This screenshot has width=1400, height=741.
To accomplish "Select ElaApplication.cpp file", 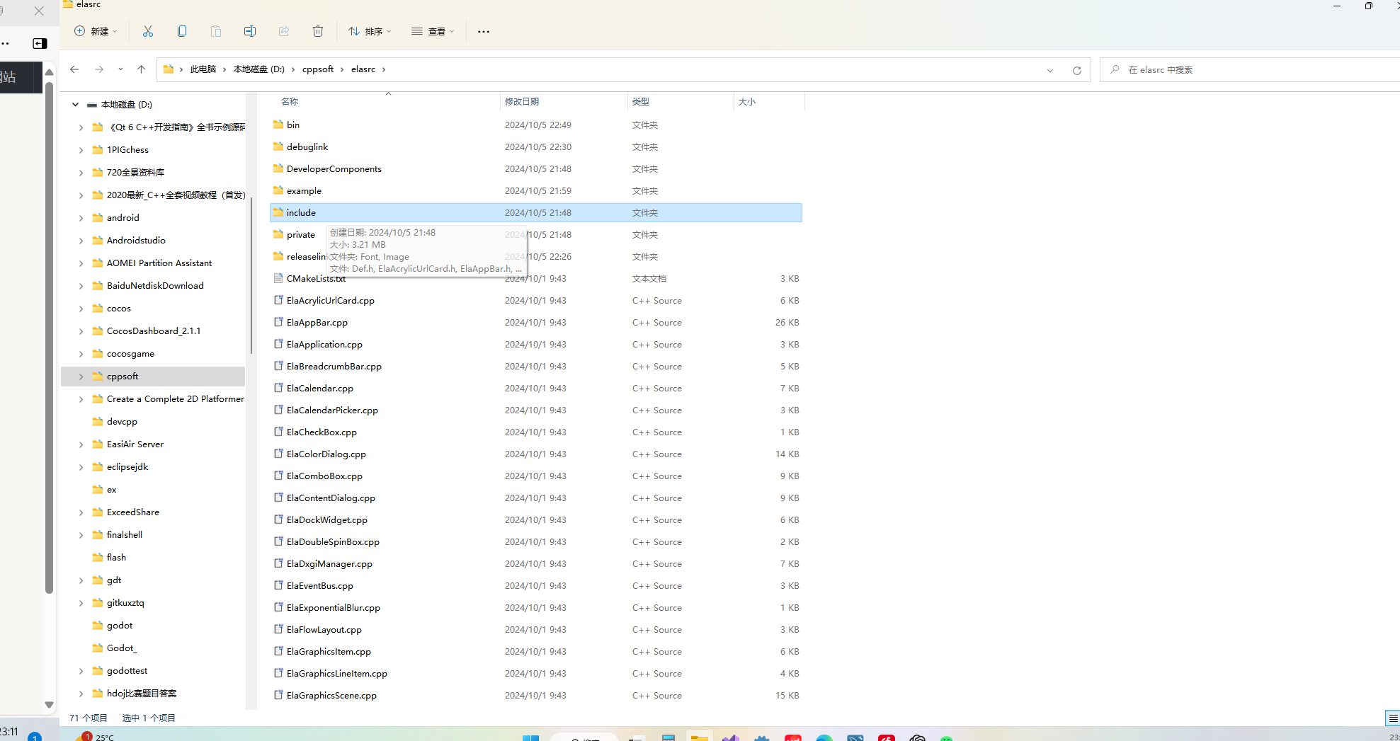I will [x=324, y=344].
